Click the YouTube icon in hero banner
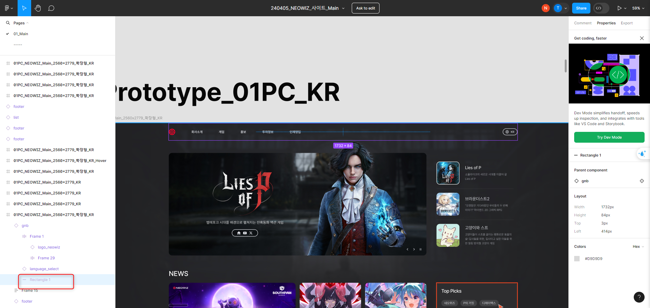 245,233
